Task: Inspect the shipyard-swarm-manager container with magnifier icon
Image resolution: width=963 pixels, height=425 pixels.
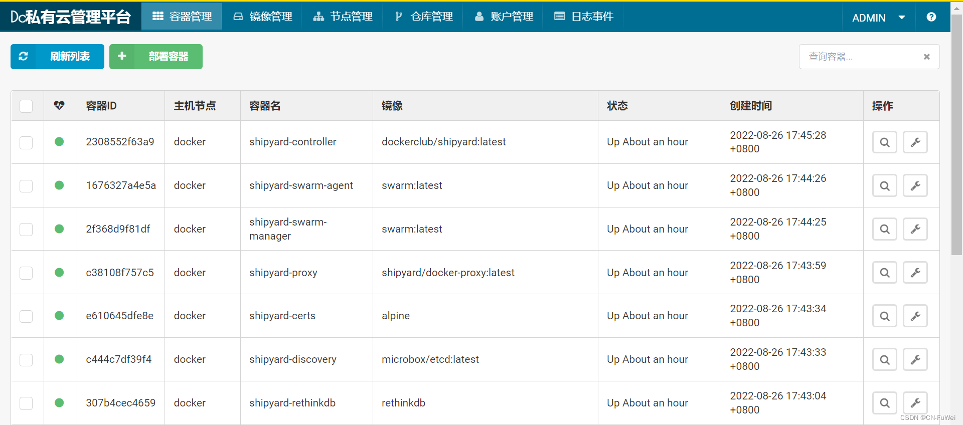Action: 885,229
